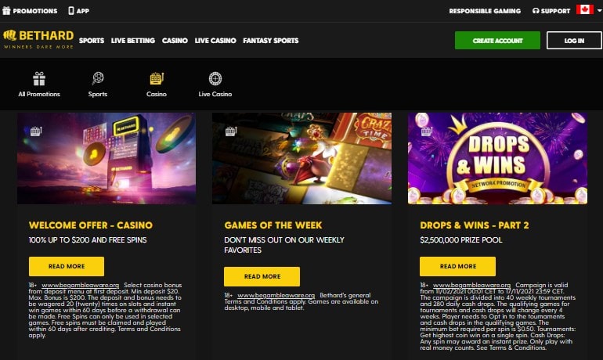
Task: Open Support headset link
Action: click(x=551, y=11)
